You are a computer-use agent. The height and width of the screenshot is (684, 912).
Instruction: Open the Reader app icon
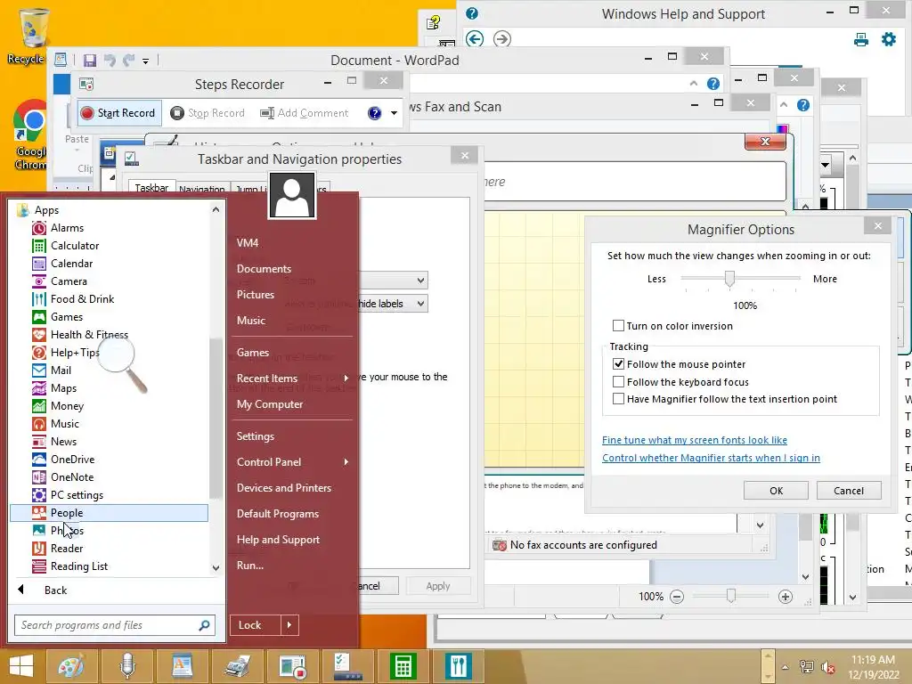[x=39, y=549]
